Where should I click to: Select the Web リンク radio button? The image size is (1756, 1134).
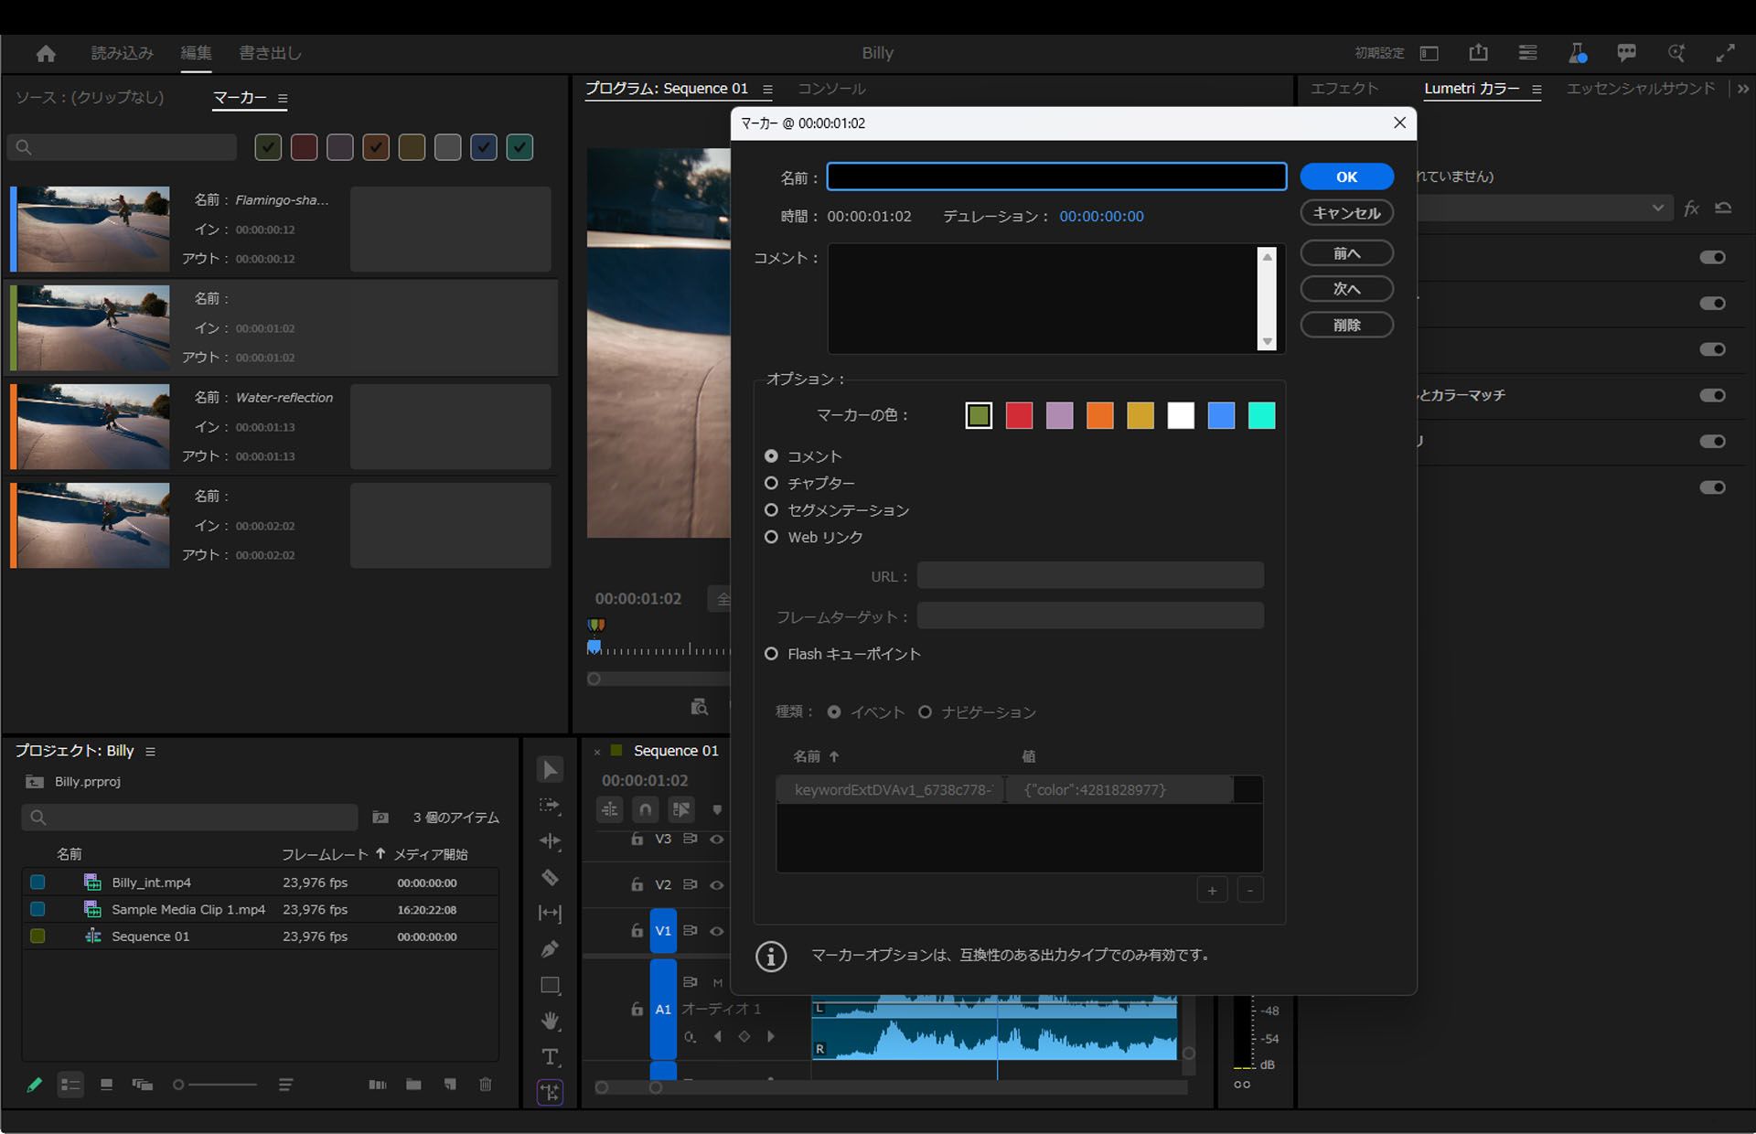(771, 537)
